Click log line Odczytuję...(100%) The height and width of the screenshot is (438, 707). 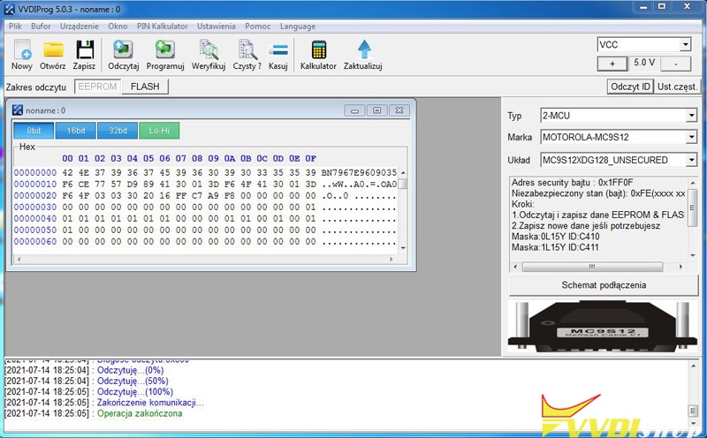[x=135, y=391]
